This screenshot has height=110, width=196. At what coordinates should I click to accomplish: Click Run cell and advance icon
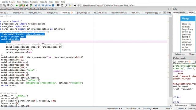tap(24, 5)
